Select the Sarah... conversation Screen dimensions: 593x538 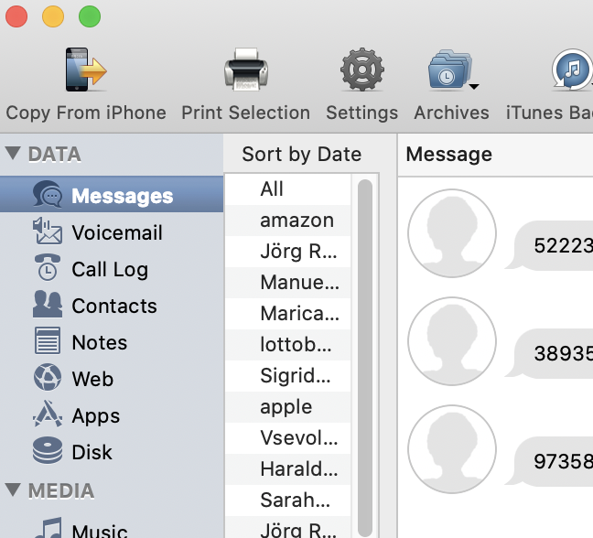click(288, 500)
